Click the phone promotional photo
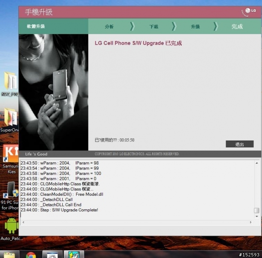Viewport: 262px width, 258px height. pyautogui.click(x=54, y=92)
